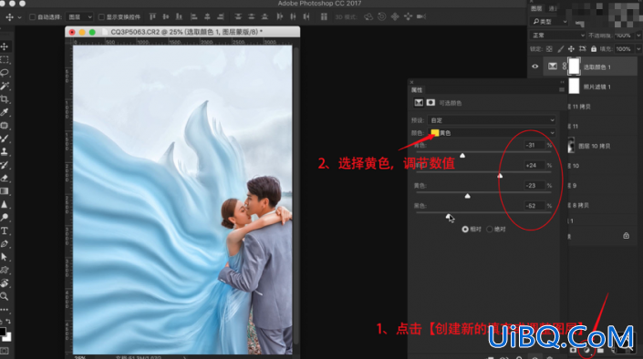This screenshot has height=359, width=643.
Task: Select the Custom Shape tool
Action: click(x=5, y=270)
